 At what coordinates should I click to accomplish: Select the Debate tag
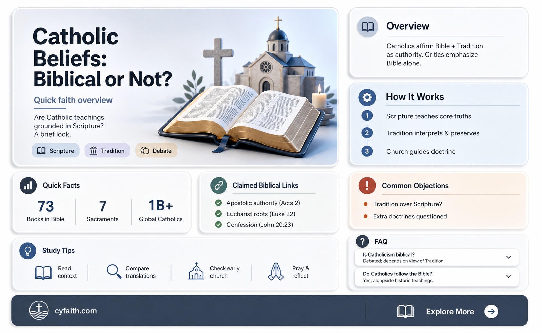pos(156,151)
